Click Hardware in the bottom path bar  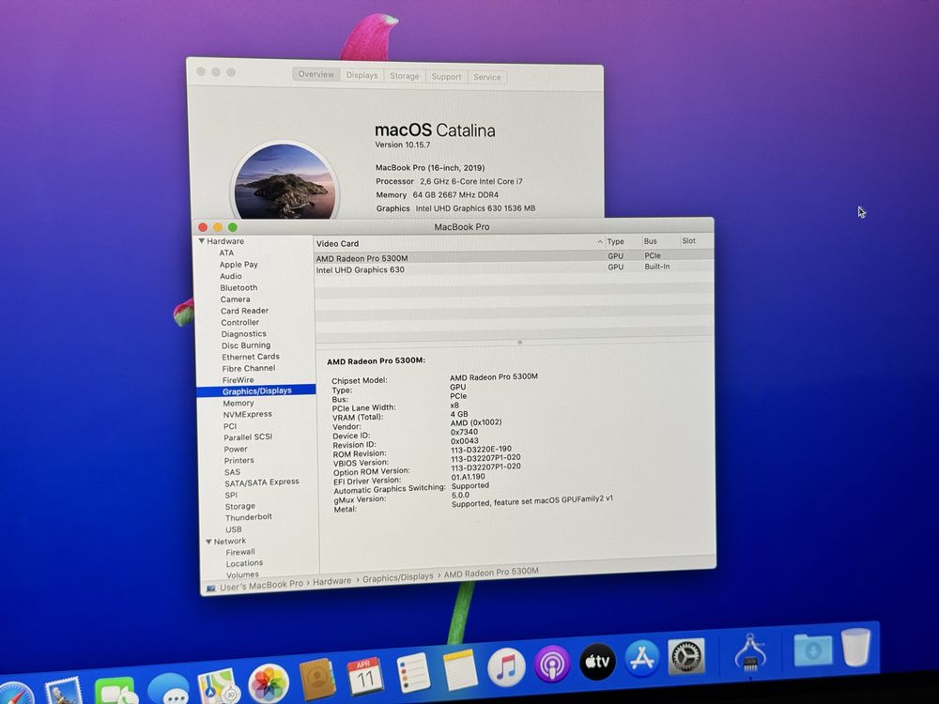(331, 581)
